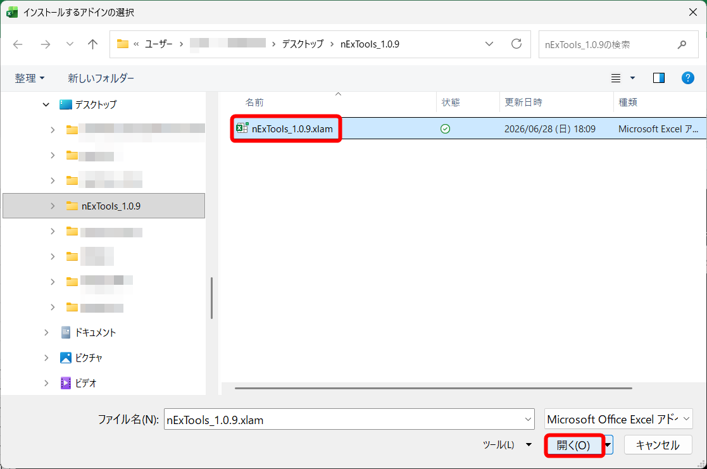The height and width of the screenshot is (469, 707).
Task: Click the ビデオ folder icon
Action: point(65,383)
